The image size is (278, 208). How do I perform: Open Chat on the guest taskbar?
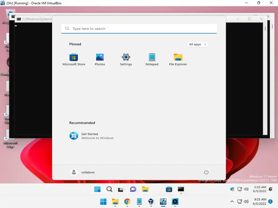tap(133, 189)
